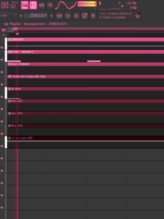This screenshot has height=219, width=164.
Task: Click the Ctrl modifier button
Action: click(68, 16)
